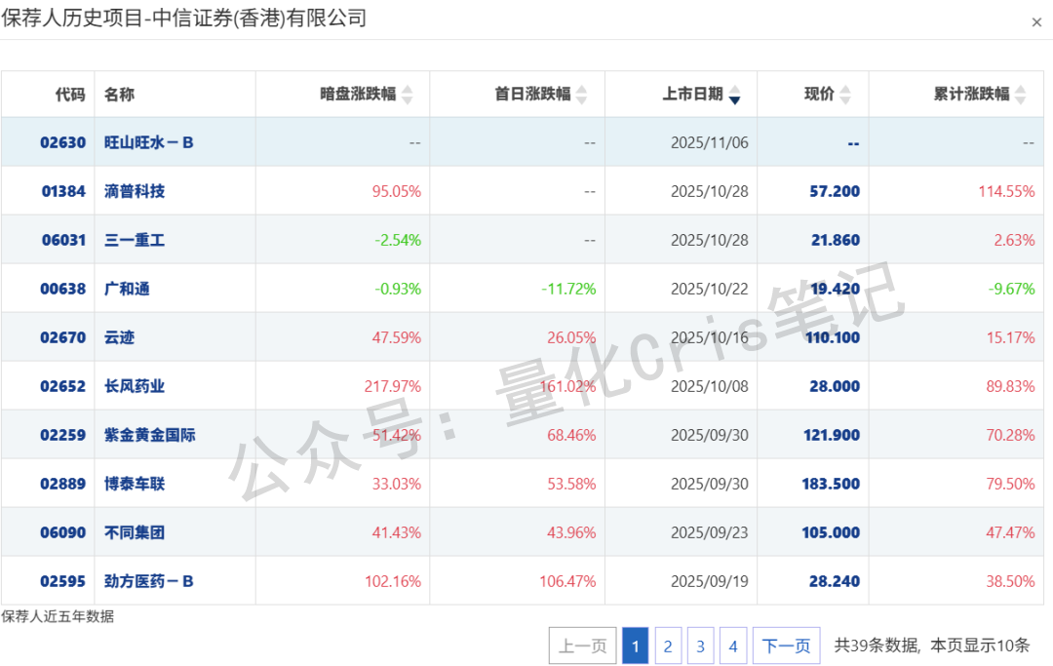The width and height of the screenshot is (1053, 666).
Task: Select cumulative gain 89.83%
Action: (1011, 386)
